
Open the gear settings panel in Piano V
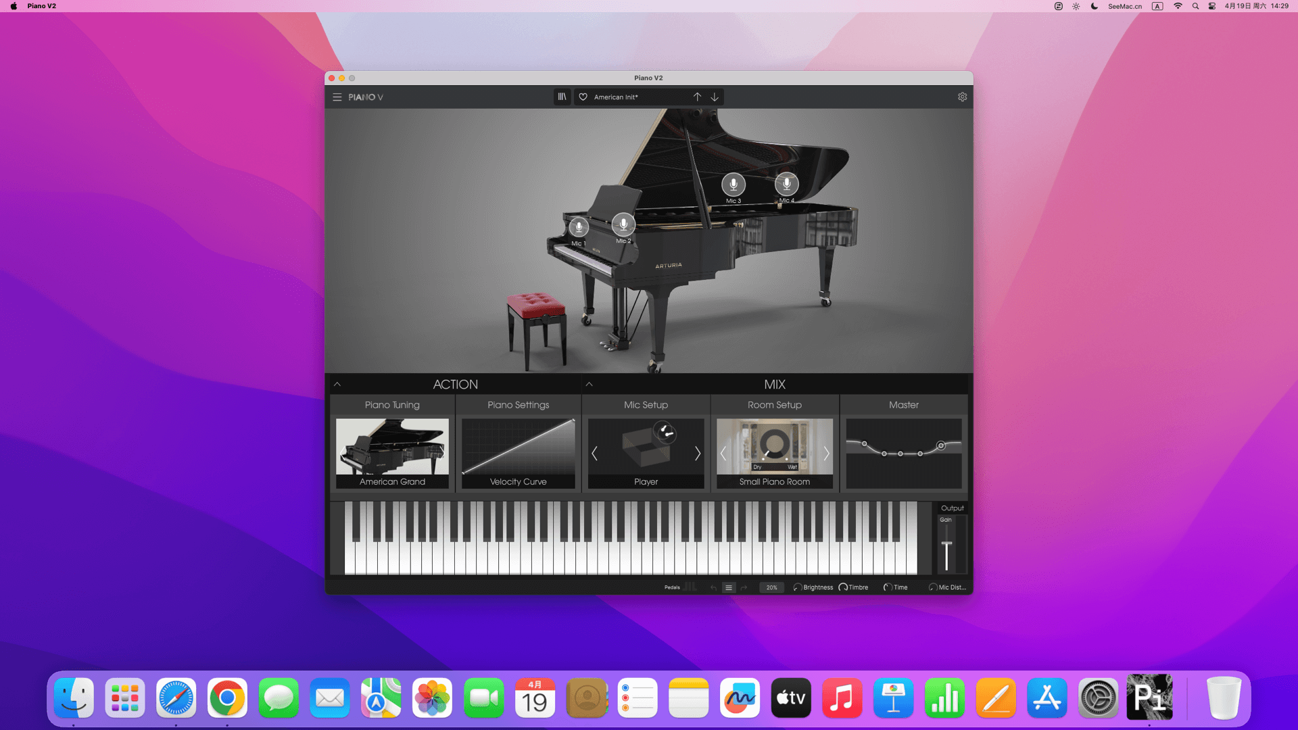(x=962, y=97)
